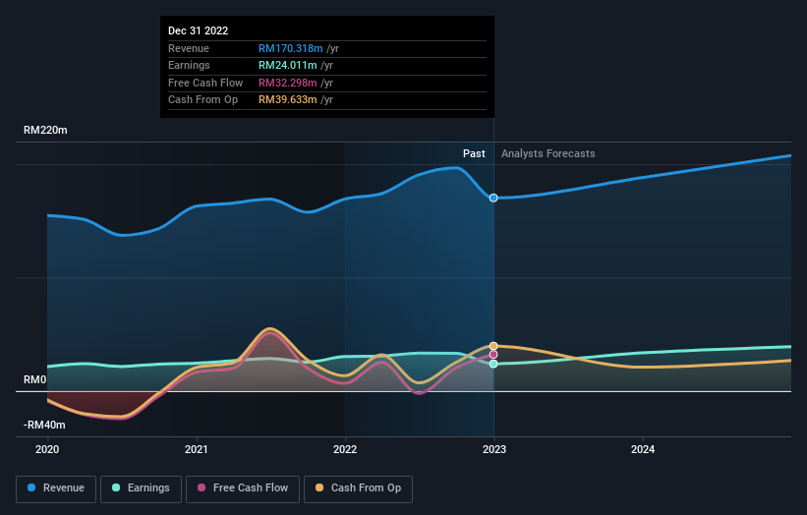
Task: Click the RM39.633m cash from op value
Action: click(x=288, y=100)
